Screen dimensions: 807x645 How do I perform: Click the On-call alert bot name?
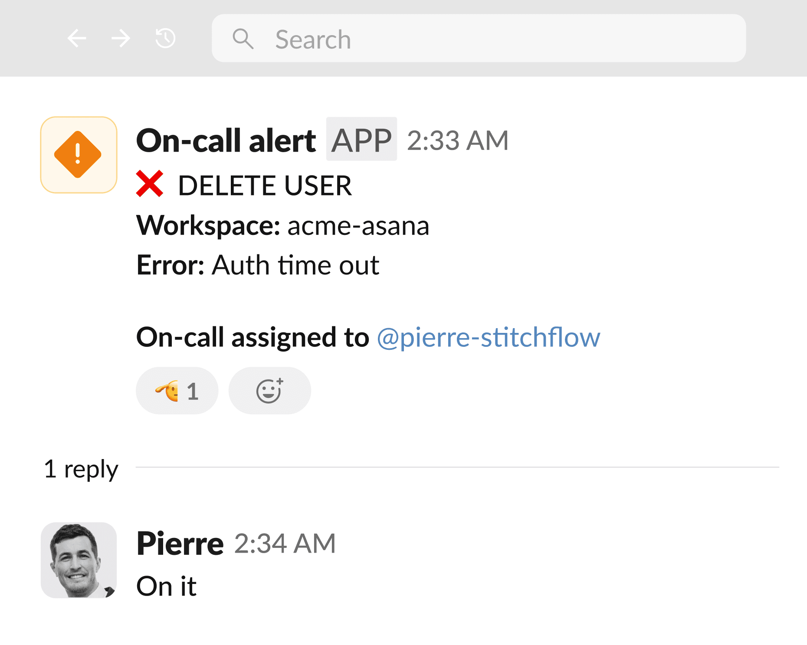(225, 139)
